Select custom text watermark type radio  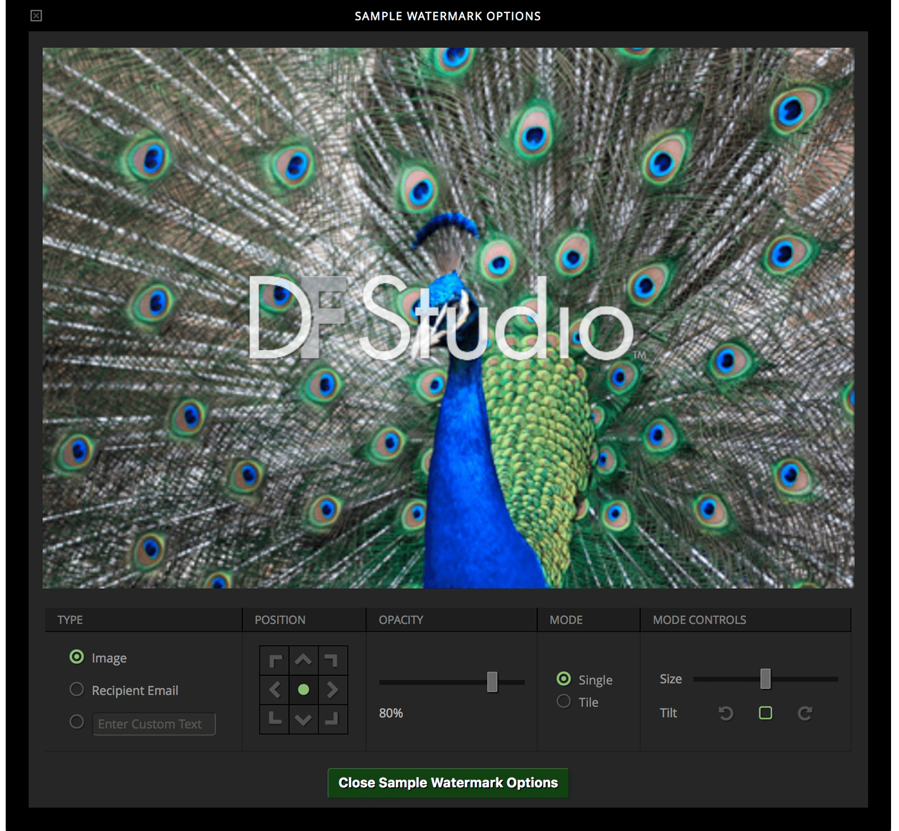click(76, 722)
